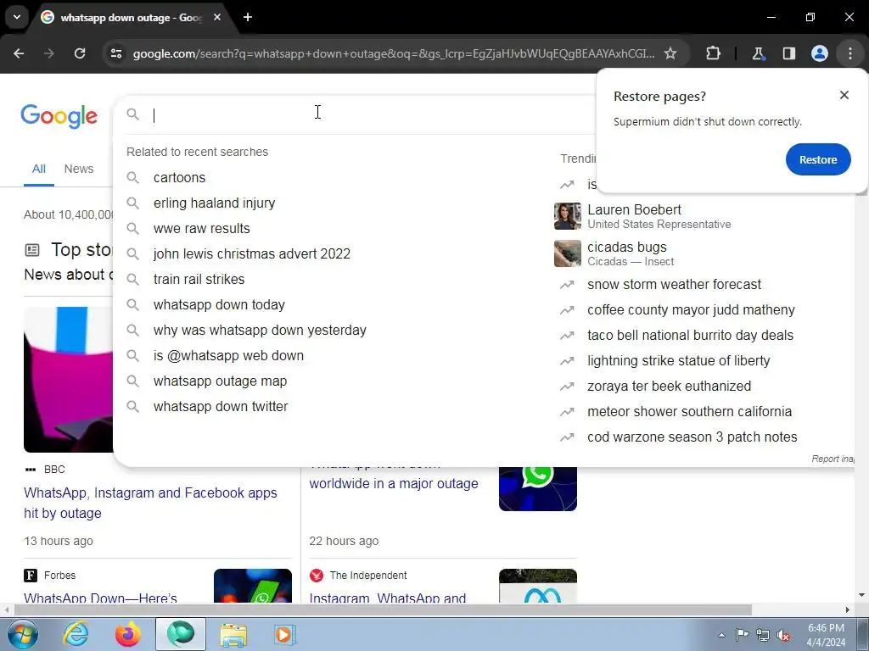Toggle the side panel icon
Image resolution: width=869 pixels, height=651 pixels.
click(x=788, y=53)
